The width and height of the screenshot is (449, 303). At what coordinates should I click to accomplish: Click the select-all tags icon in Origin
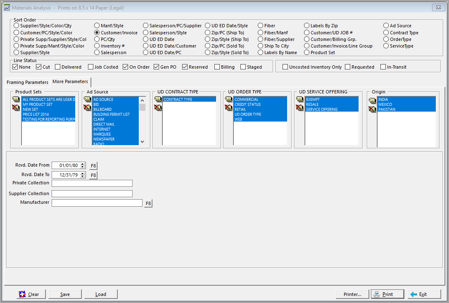point(372,100)
